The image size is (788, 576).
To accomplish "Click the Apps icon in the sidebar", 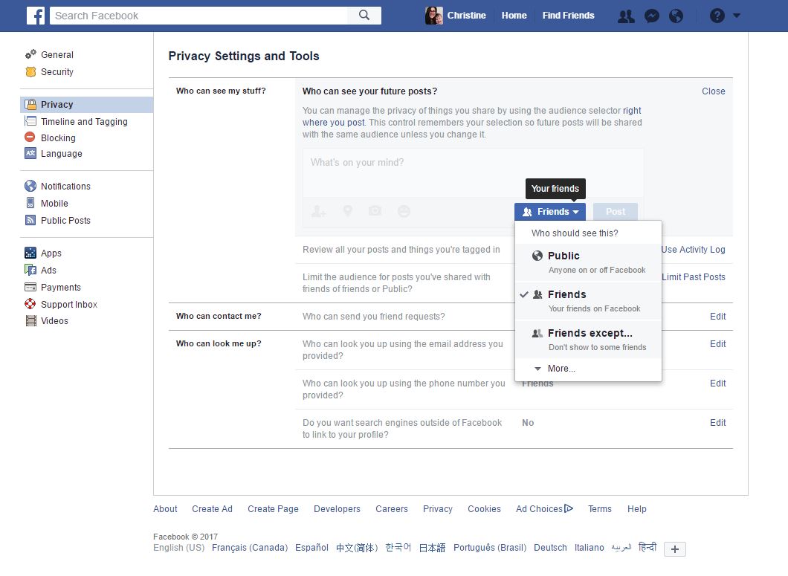I will point(30,253).
